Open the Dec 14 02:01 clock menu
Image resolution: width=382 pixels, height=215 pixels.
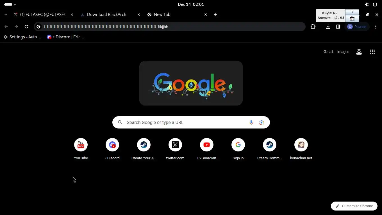point(191,4)
